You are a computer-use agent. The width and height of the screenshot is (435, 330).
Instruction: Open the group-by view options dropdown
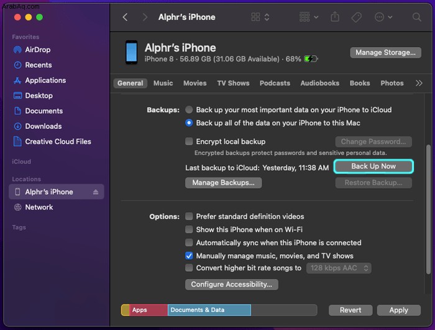click(308, 17)
